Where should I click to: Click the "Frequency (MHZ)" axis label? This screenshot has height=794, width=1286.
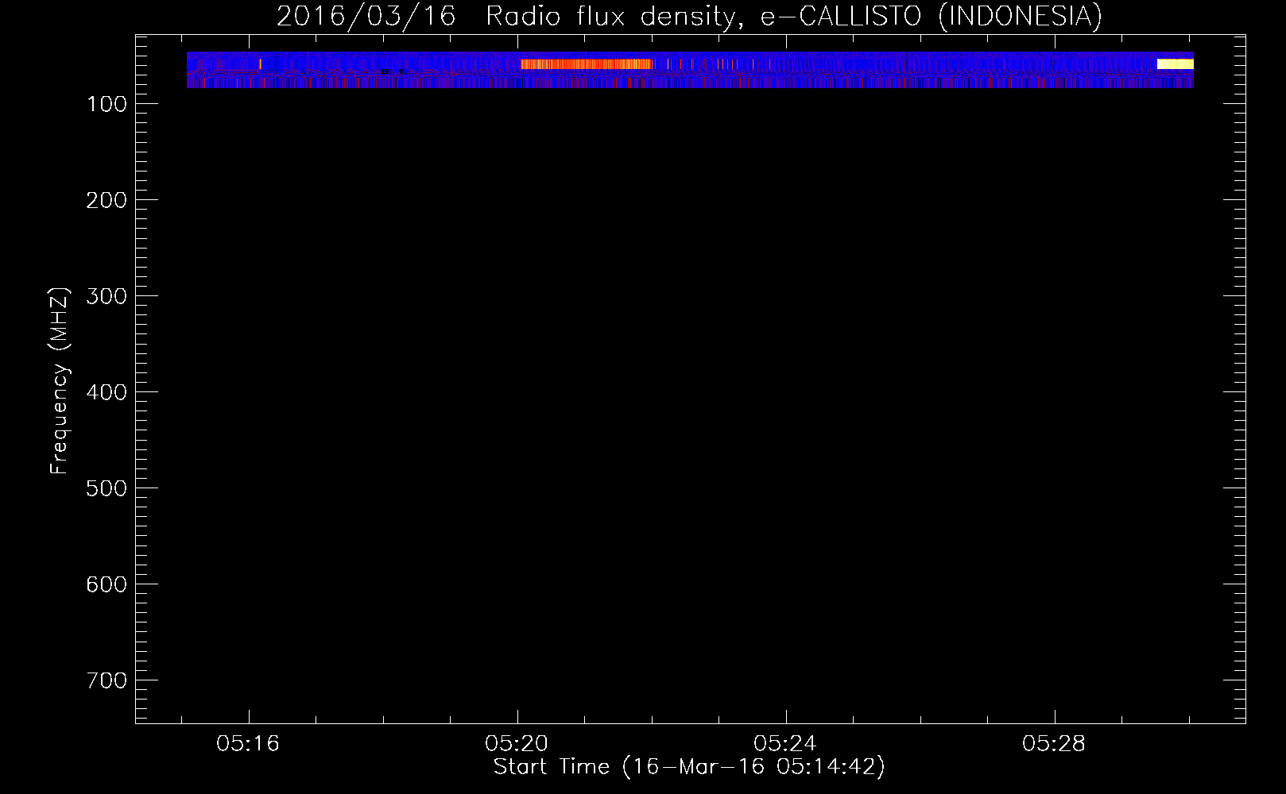click(x=59, y=381)
